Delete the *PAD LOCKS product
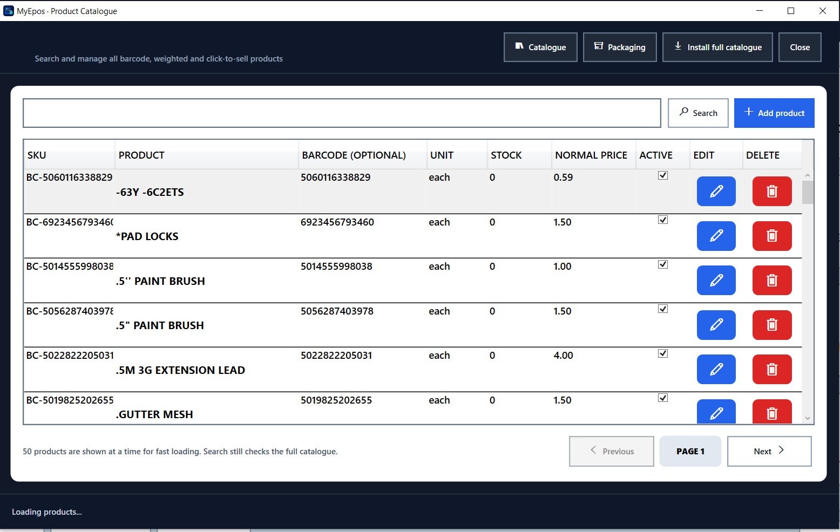Viewport: 840px width, 532px height. tap(772, 236)
